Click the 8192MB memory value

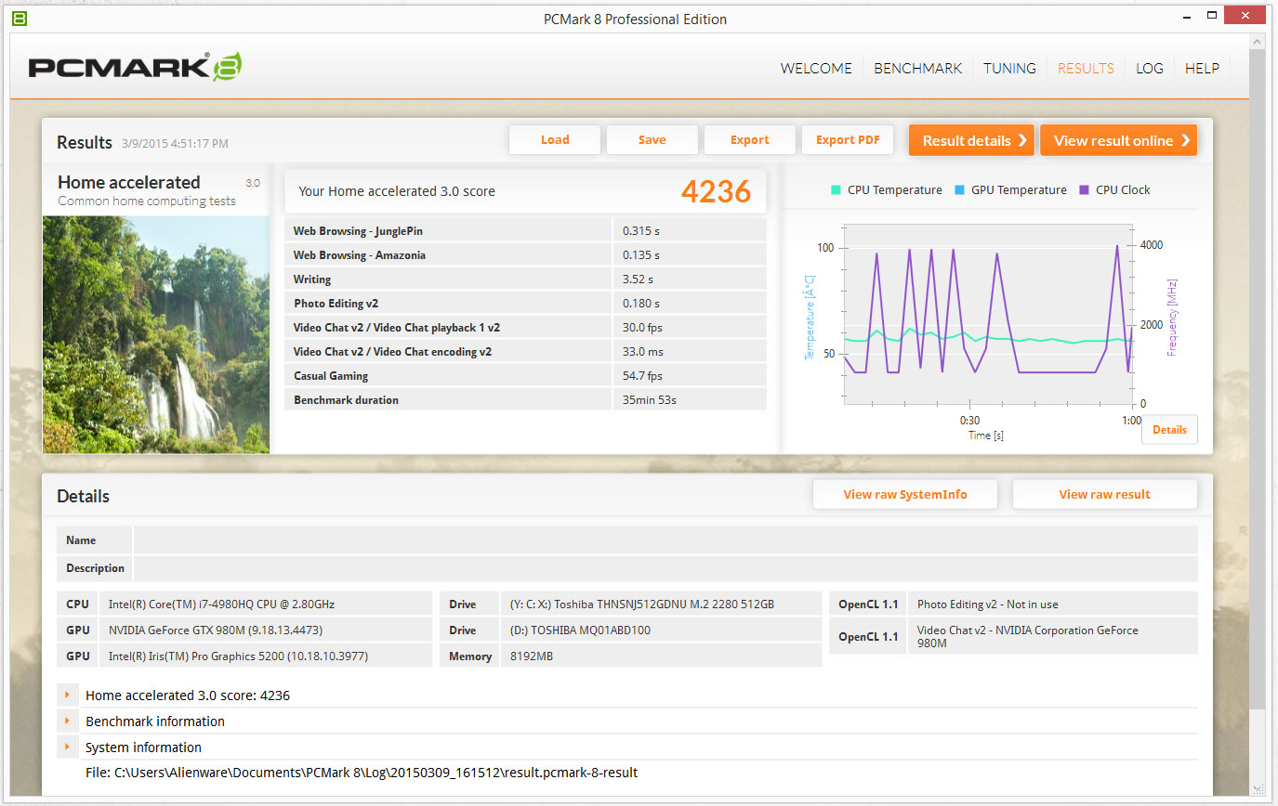coord(661,656)
